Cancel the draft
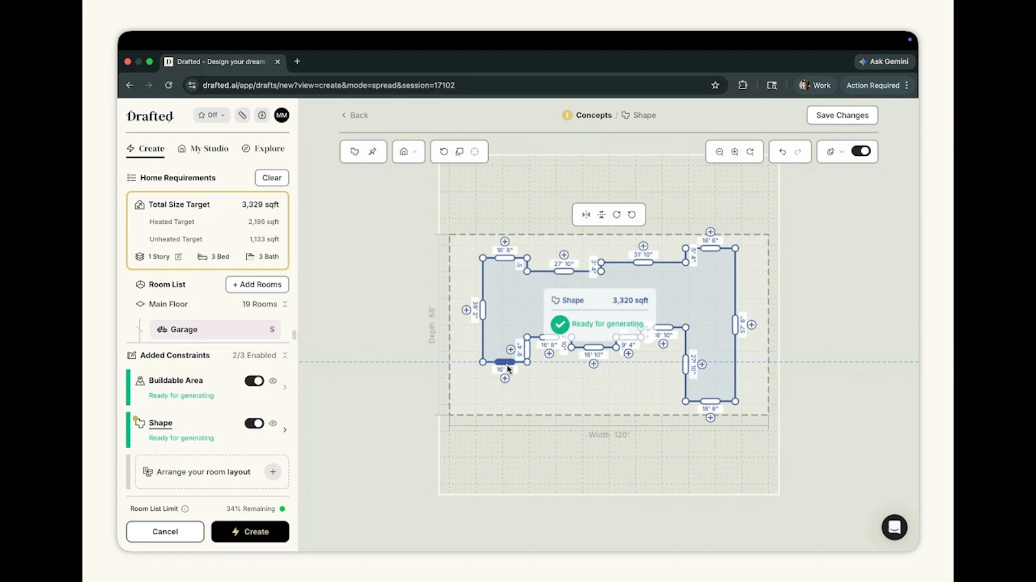1036x582 pixels. tap(165, 532)
